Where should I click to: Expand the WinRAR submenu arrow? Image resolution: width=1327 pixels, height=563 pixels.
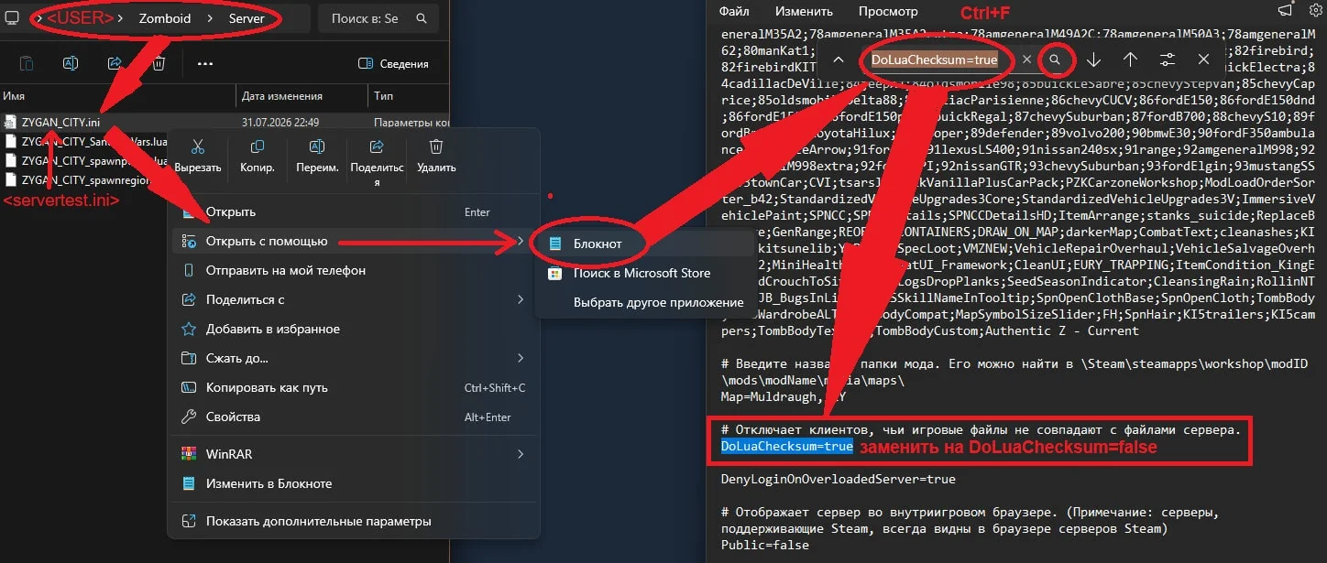tap(521, 454)
